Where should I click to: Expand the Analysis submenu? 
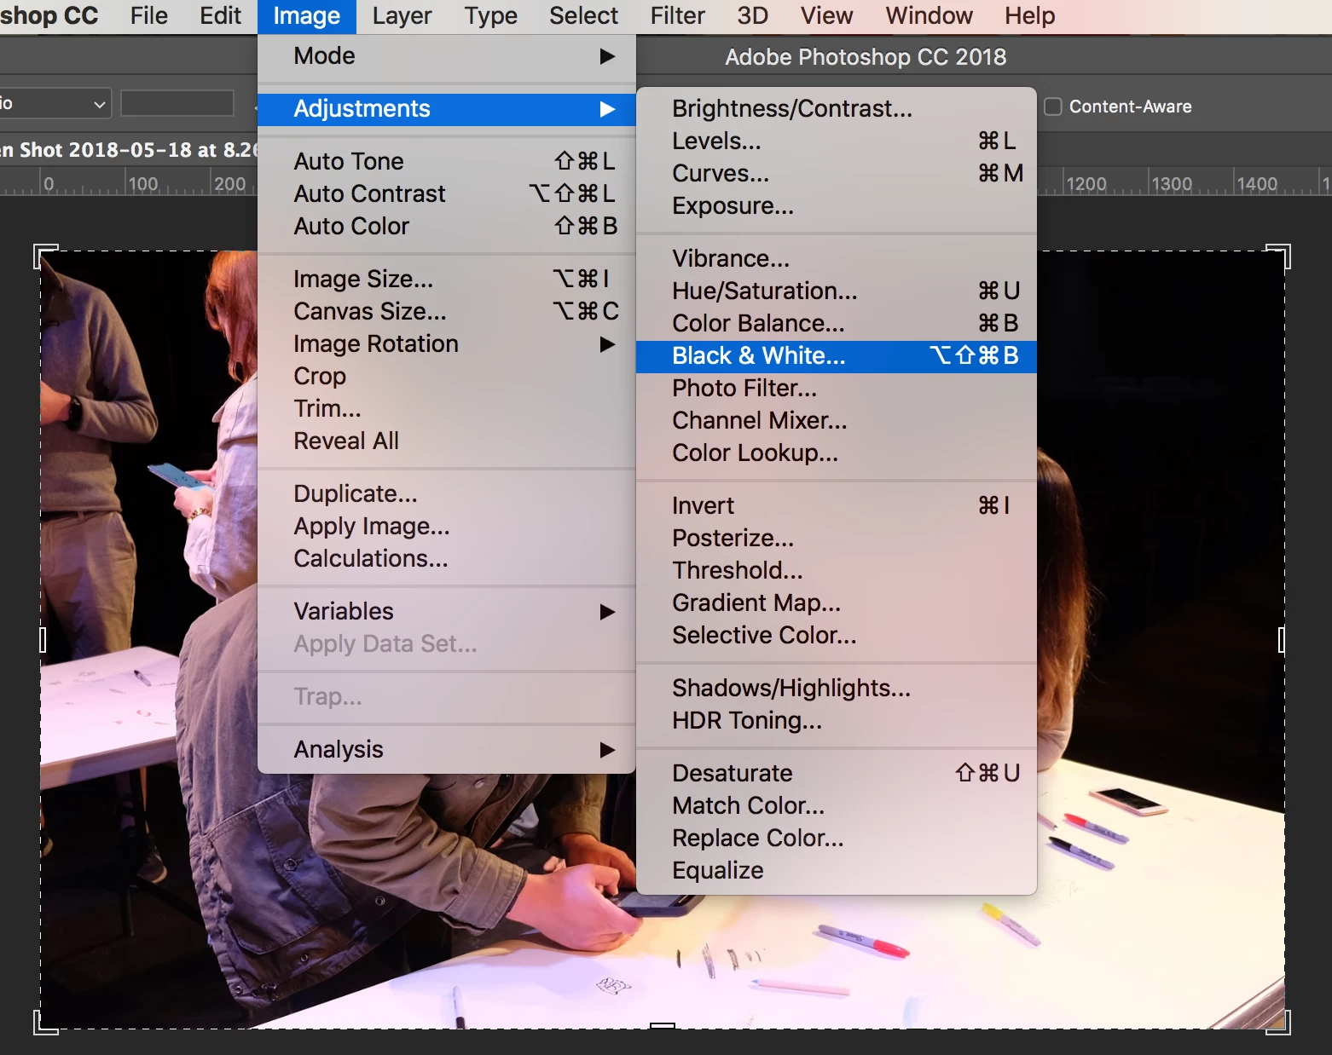tap(446, 750)
